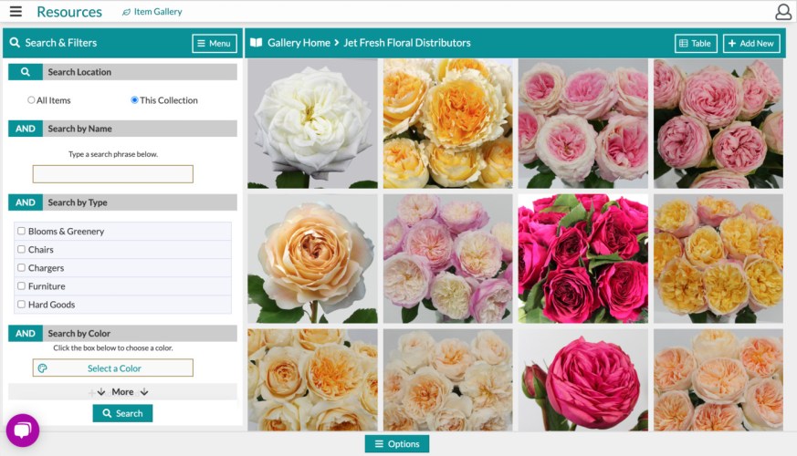Open the hamburger navigation menu
797x456 pixels.
click(x=16, y=12)
